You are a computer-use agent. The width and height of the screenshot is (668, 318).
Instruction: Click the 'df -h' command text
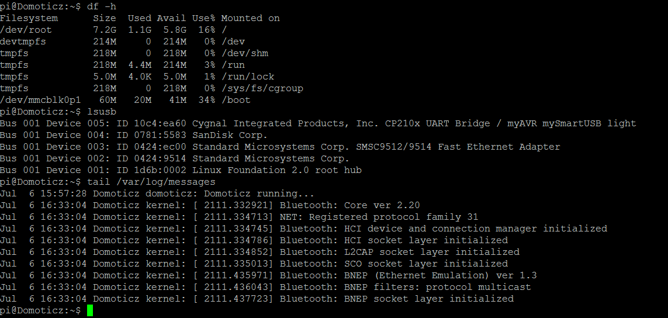(x=101, y=6)
